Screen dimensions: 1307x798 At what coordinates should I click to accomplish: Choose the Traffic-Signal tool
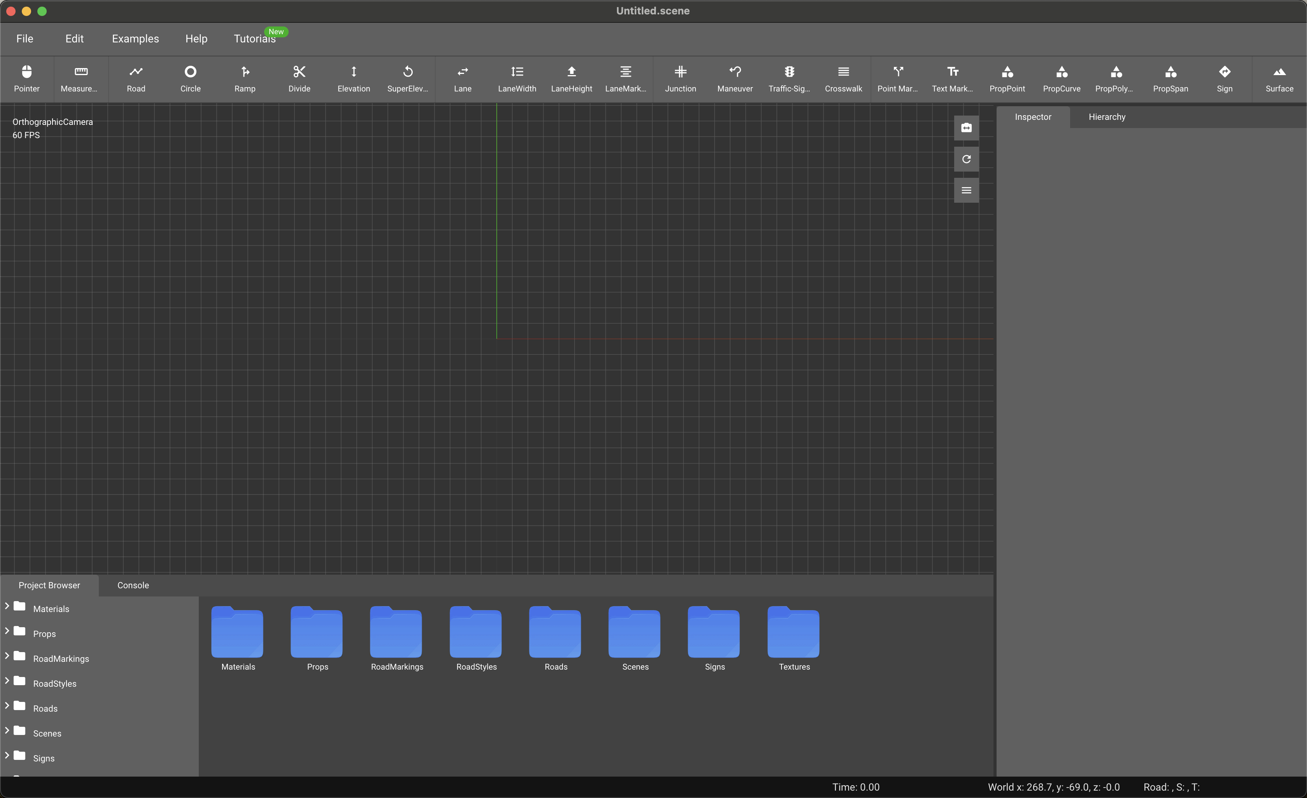pos(789,79)
